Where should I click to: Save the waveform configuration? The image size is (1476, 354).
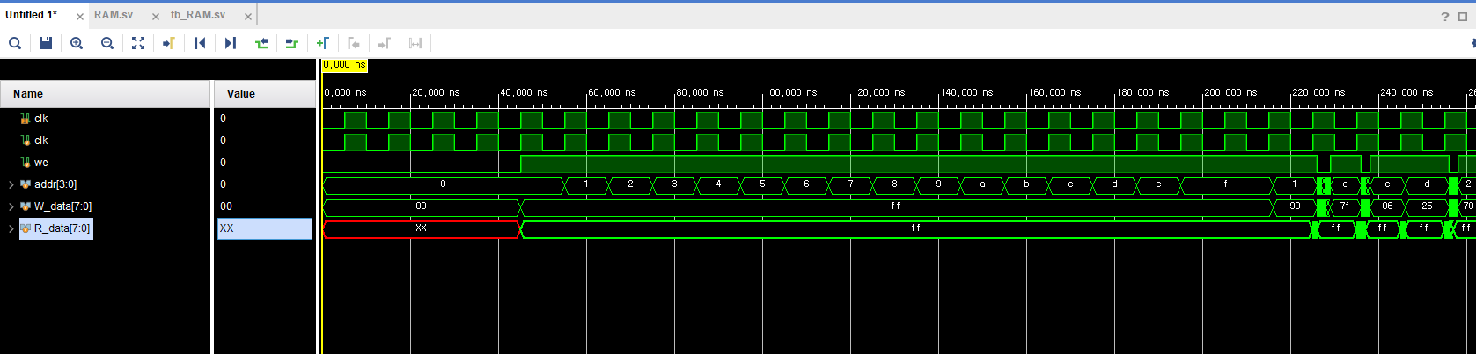tap(46, 43)
